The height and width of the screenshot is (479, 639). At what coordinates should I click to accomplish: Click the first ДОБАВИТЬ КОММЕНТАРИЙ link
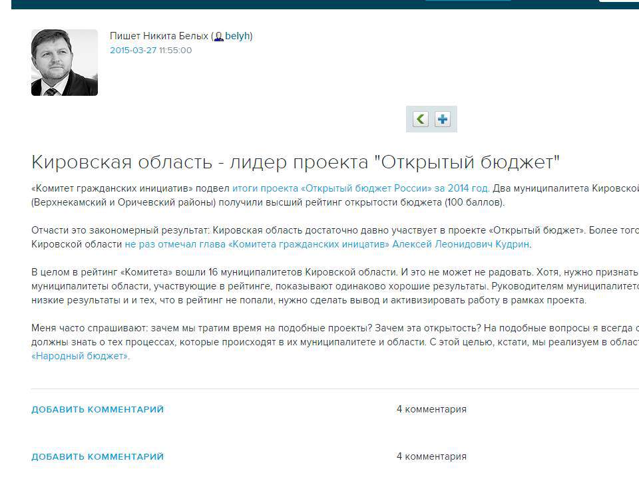[x=97, y=409]
